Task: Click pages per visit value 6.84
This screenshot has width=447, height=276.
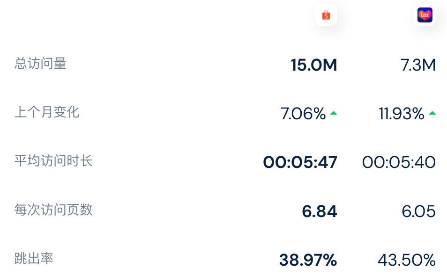Action: pos(319,211)
